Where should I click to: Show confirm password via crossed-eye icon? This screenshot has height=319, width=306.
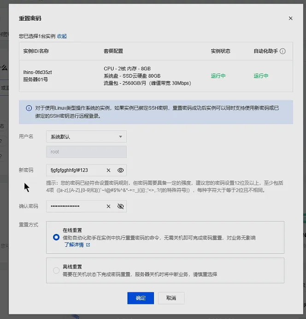click(120, 206)
